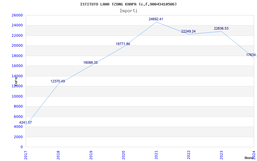
Task: Select the 16088.28 data label
Action: [x=91, y=62]
